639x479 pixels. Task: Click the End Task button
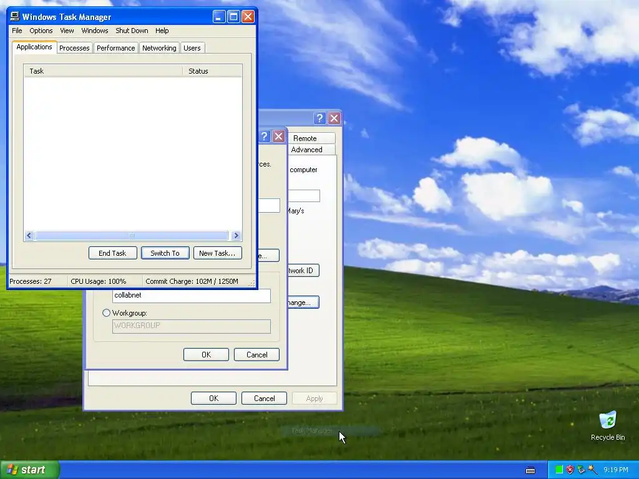point(112,253)
